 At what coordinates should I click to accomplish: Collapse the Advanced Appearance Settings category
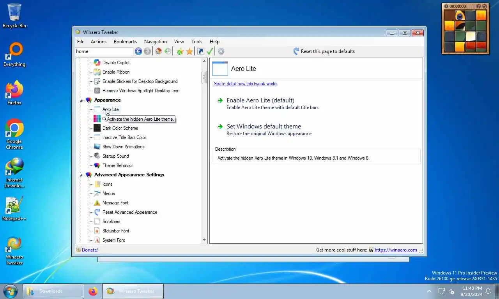(82, 175)
